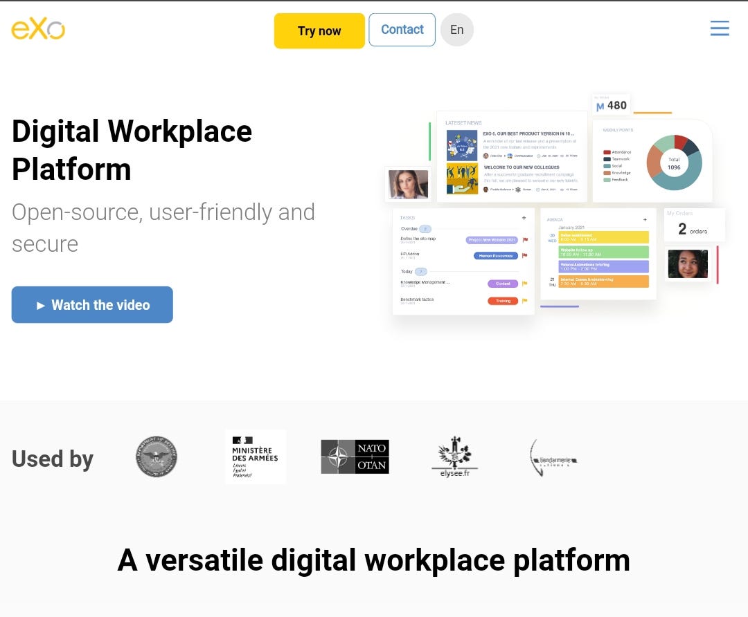Toggle the priority flag on 'HR Admin' task
This screenshot has height=617, width=748.
pyautogui.click(x=526, y=255)
